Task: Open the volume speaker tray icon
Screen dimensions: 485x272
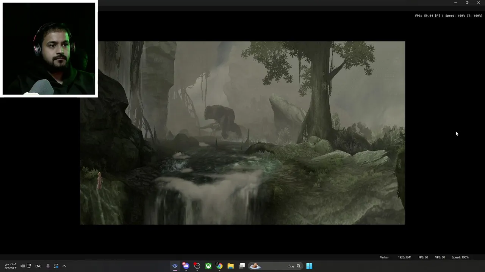Action: pos(22,266)
